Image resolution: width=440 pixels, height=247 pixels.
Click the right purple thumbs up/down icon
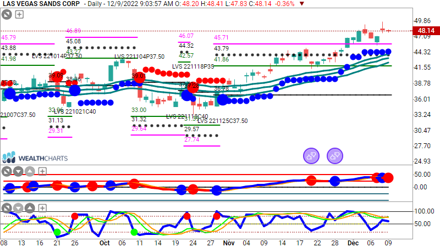coord(335,156)
